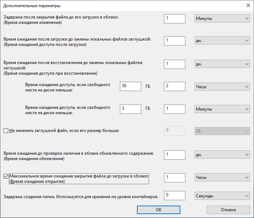Expand Часы dropdown for open wait time
The width and height of the screenshot is (254, 218).
point(222,177)
